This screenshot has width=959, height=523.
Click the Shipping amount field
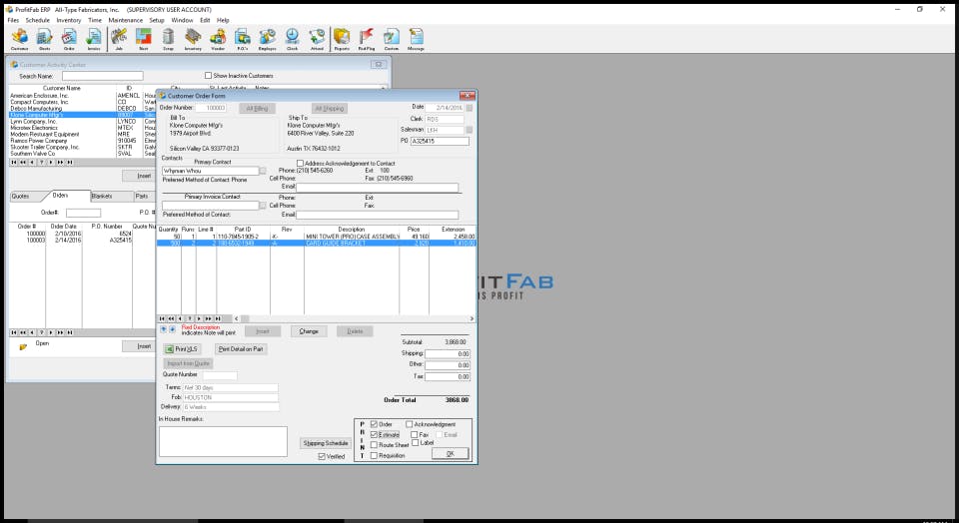point(448,353)
